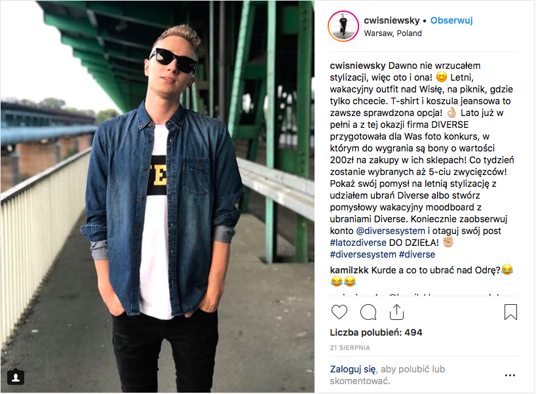This screenshot has width=536, height=394.
Task: Open the #diversesystem hashtag
Action: pos(363,254)
